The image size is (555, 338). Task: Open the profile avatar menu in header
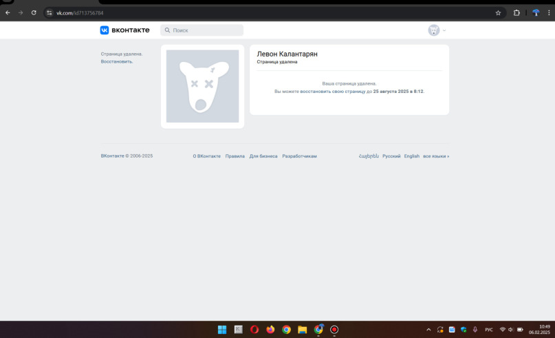click(x=433, y=30)
